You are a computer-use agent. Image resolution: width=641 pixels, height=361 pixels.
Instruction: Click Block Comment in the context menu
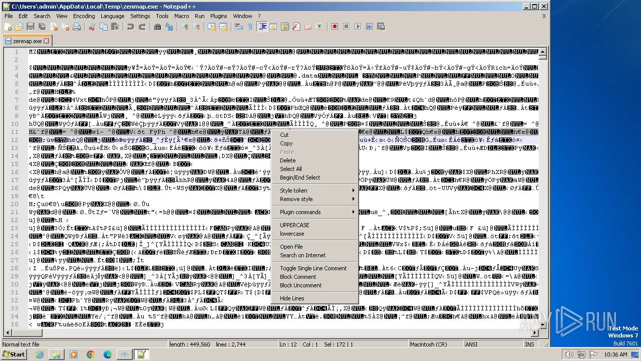[315, 277]
